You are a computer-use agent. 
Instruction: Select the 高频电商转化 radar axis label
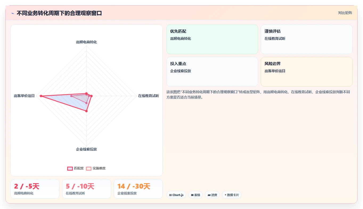[86, 42]
